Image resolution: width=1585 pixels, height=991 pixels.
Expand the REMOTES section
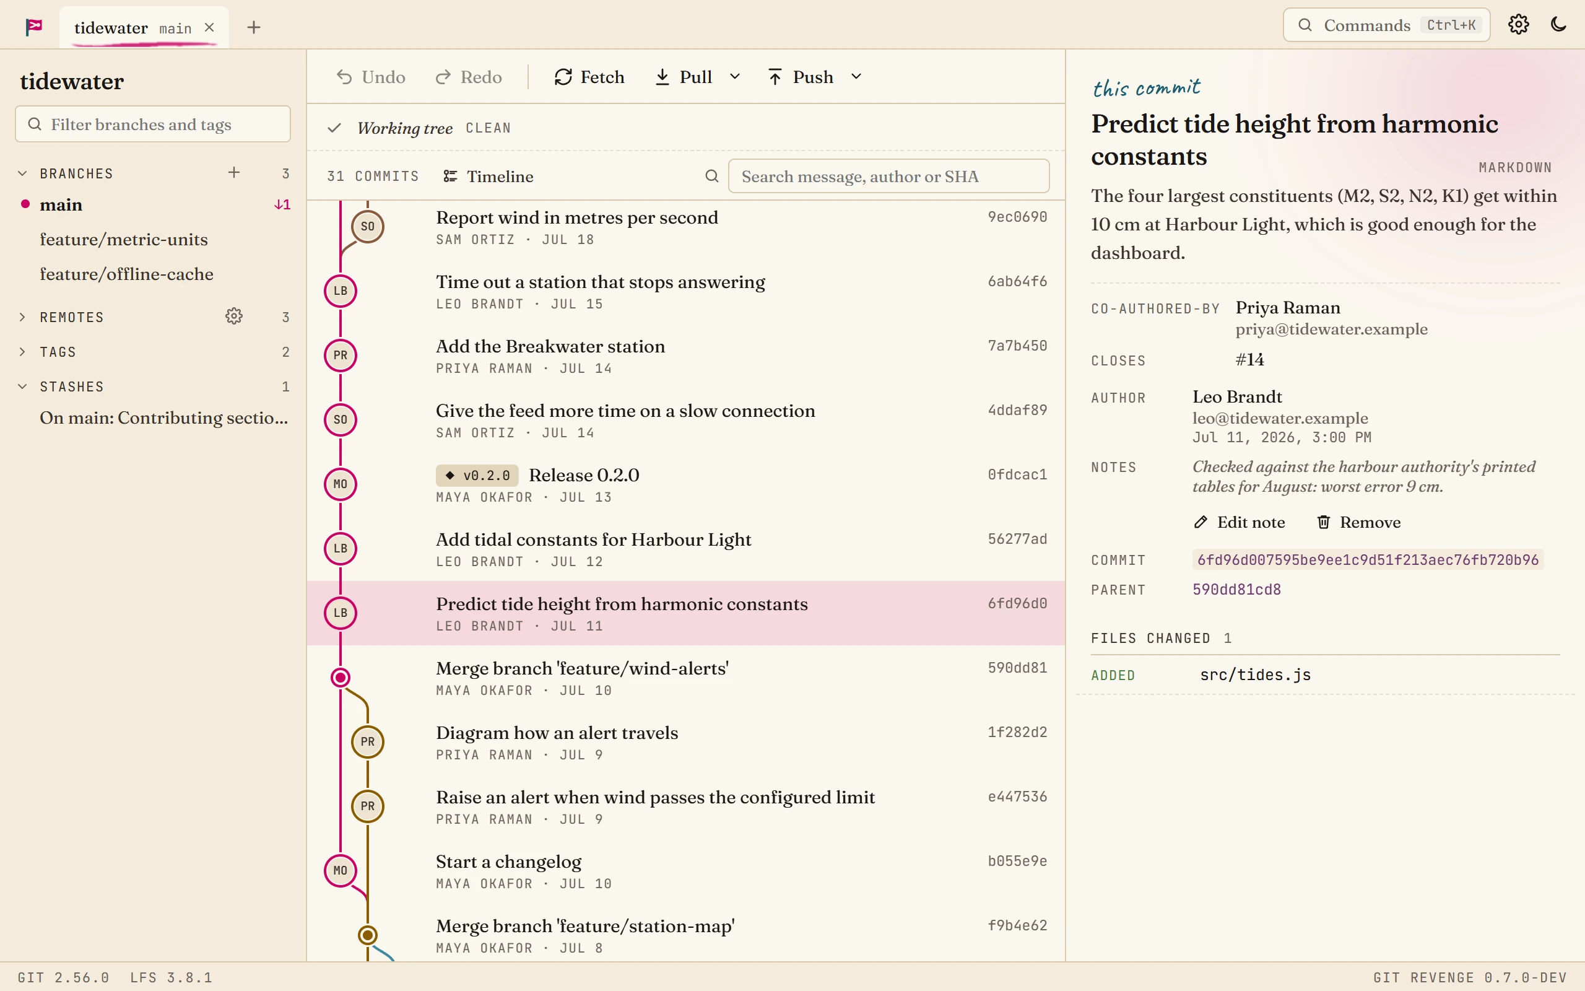point(22,317)
